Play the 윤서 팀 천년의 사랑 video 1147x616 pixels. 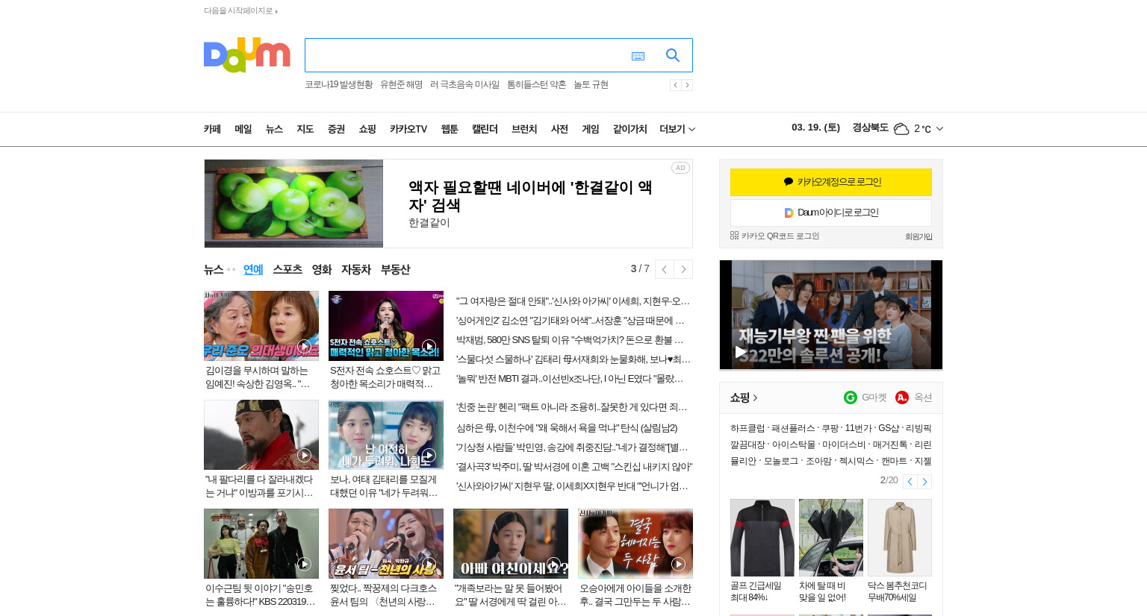coord(429,564)
